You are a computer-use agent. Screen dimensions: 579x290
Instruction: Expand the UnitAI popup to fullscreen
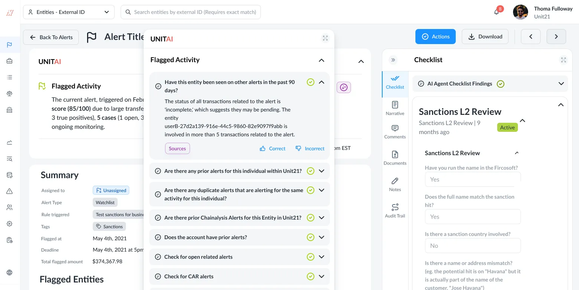[x=325, y=38]
